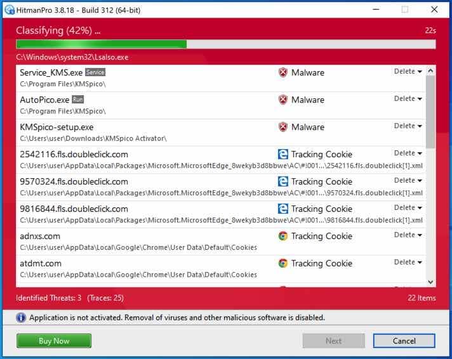Open the Delete dropdown for adnxs.com
The height and width of the screenshot is (359, 452).
408,235
